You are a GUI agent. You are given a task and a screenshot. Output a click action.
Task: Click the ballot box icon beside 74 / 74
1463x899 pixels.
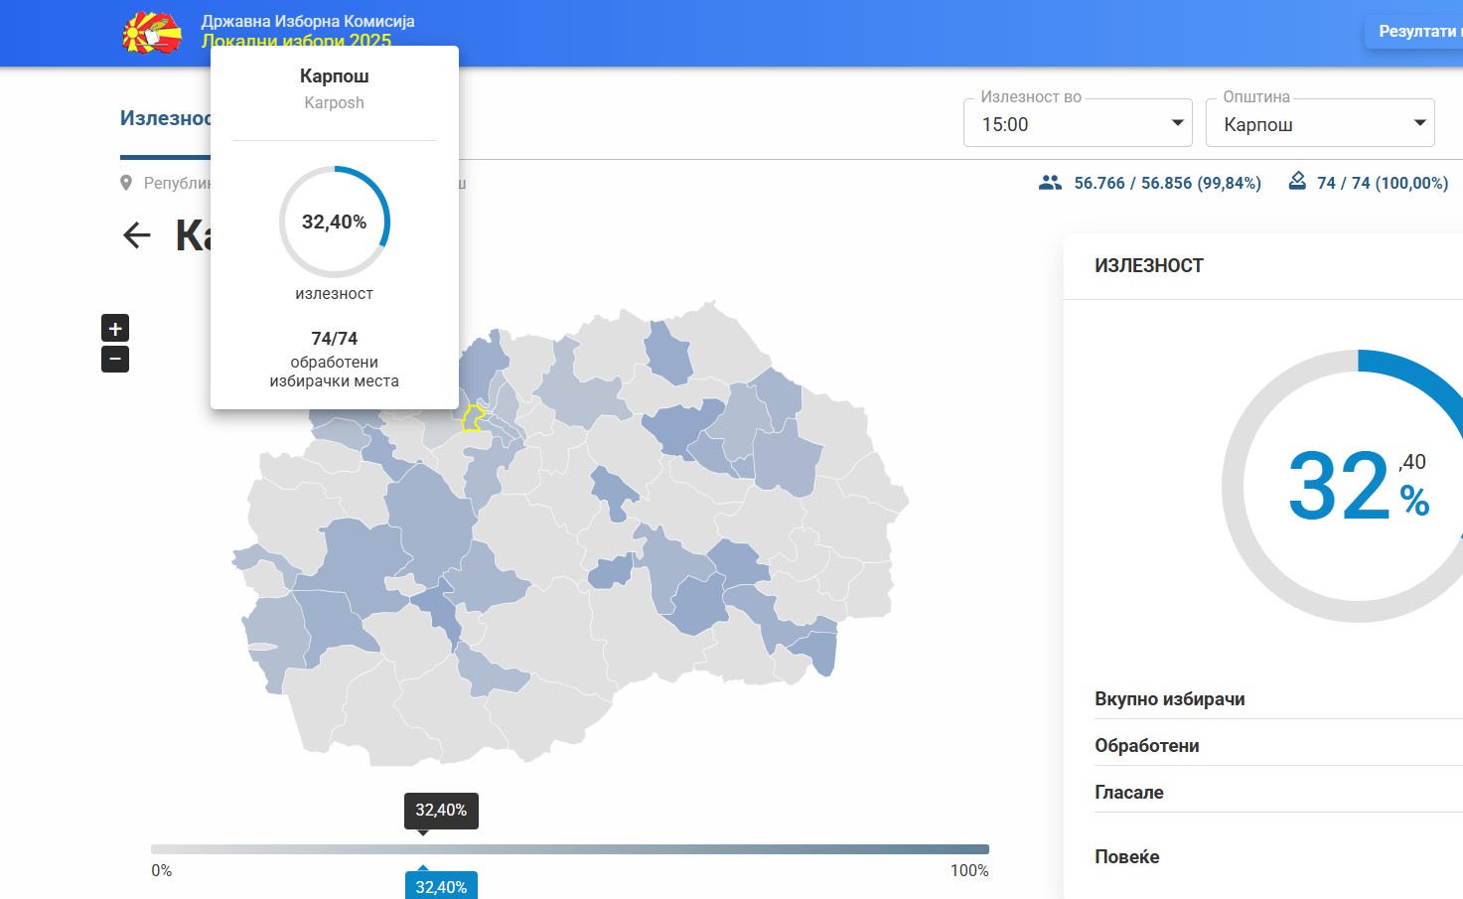coord(1296,182)
